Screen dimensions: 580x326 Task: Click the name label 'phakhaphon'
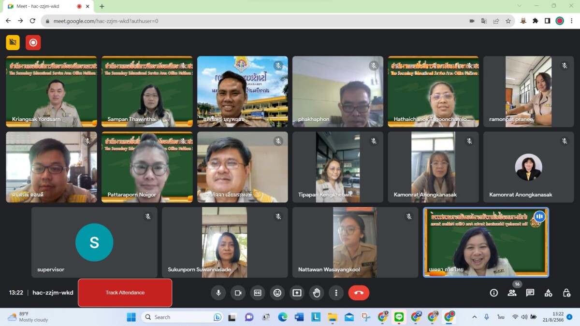314,119
